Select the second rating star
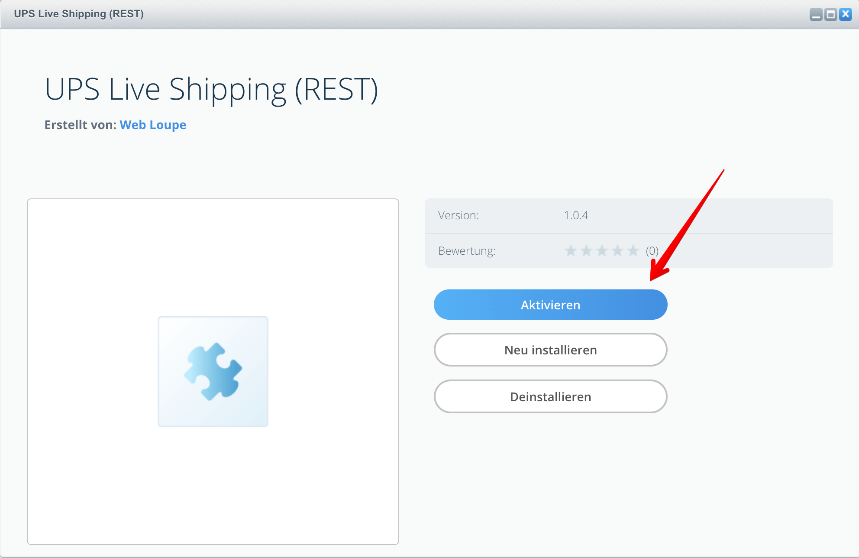Image resolution: width=859 pixels, height=558 pixels. 586,251
